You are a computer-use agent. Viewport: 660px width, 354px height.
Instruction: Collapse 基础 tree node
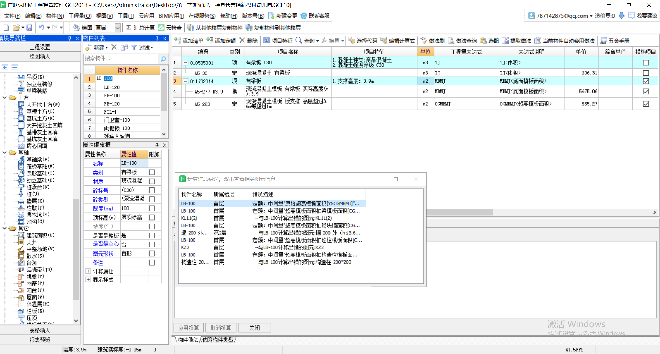point(4,153)
